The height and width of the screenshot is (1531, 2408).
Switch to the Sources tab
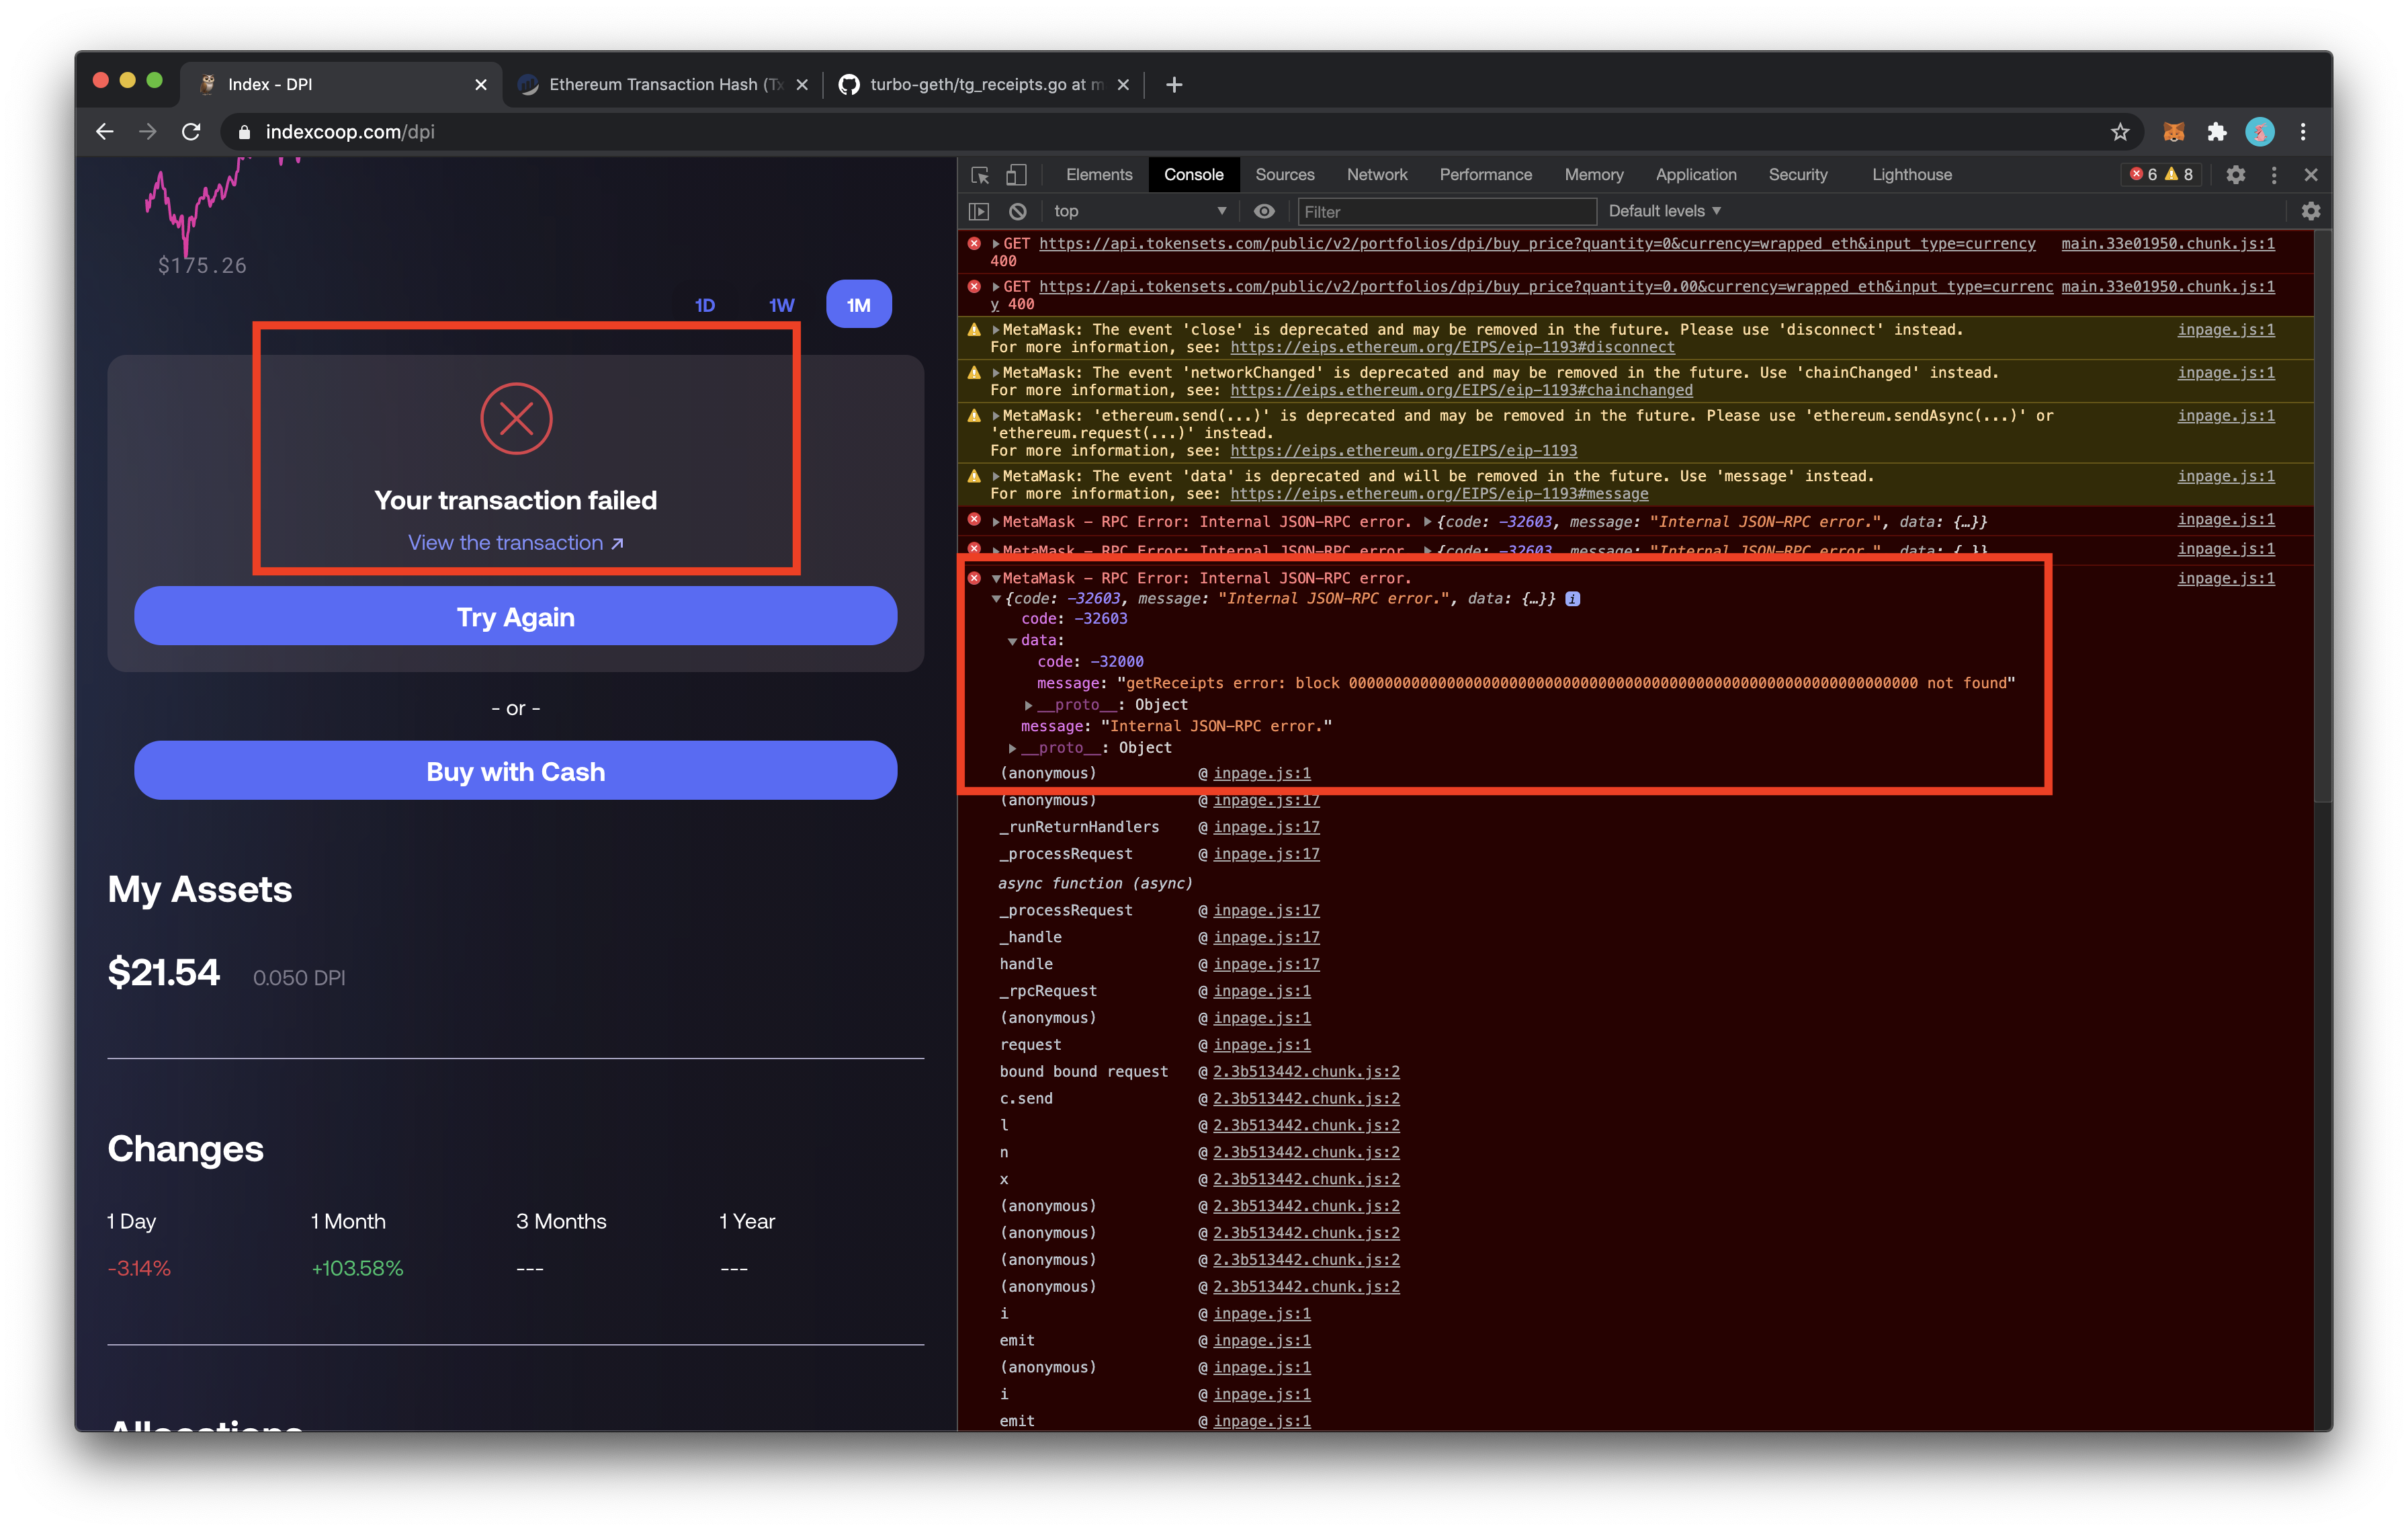pyautogui.click(x=1284, y=175)
